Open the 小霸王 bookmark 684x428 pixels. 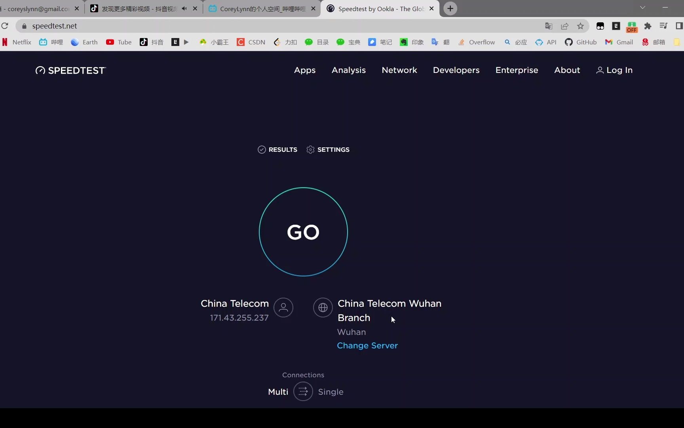click(x=214, y=42)
